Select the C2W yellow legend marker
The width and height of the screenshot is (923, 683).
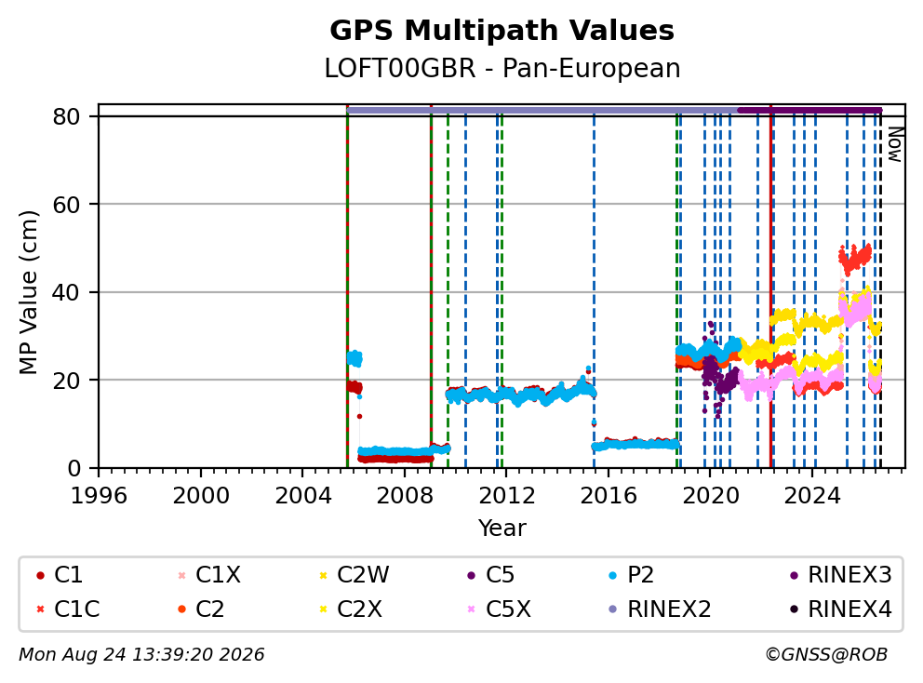(323, 575)
